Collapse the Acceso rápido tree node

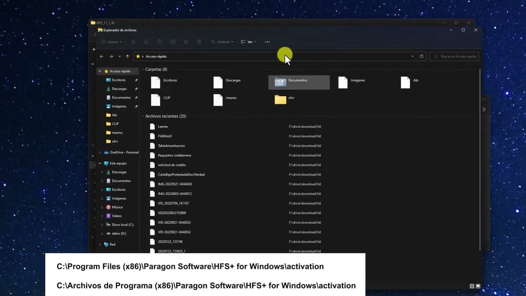click(99, 71)
